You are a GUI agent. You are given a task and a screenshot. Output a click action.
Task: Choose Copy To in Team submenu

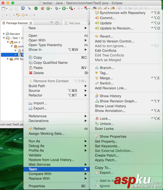pyautogui.click(x=126, y=168)
